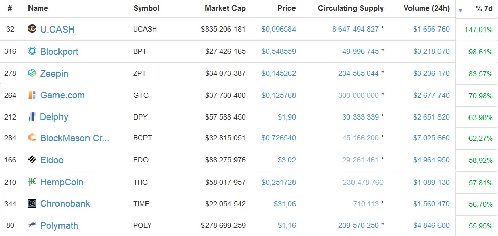Screen dimensions: 498x236
Task: Click the Zeepin green cube icon
Action: click(32, 73)
